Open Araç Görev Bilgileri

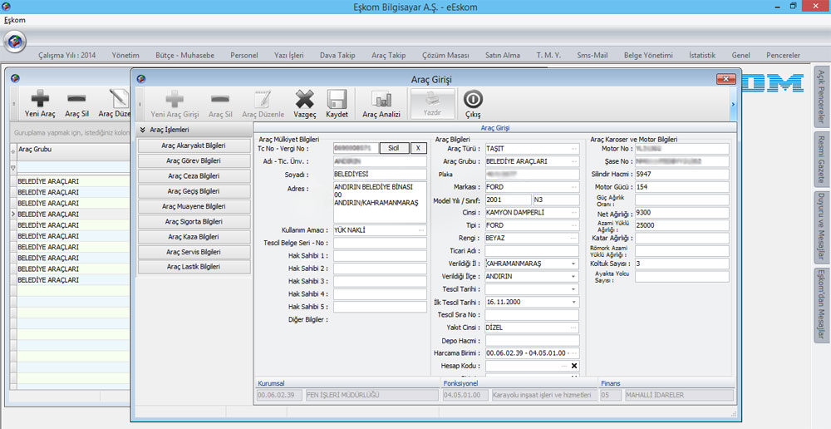click(x=194, y=160)
